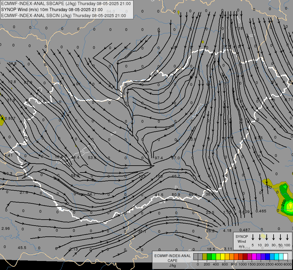Image resolution: width=293 pixels, height=270 pixels.
Task: Click the CAPE value 127
Action: 142,176
